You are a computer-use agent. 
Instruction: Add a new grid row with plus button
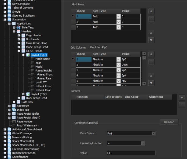pos(151,11)
